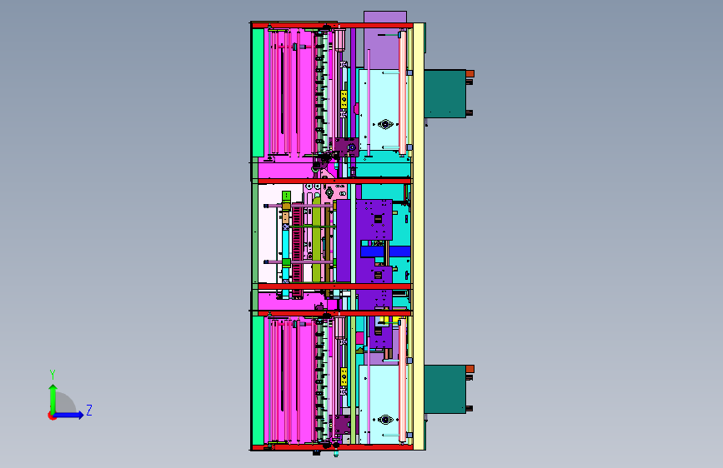Select the lower dark green motor box
The image size is (723, 468).
[445, 389]
